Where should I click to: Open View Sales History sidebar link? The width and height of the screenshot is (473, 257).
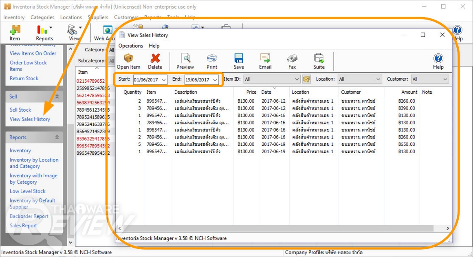(x=30, y=119)
